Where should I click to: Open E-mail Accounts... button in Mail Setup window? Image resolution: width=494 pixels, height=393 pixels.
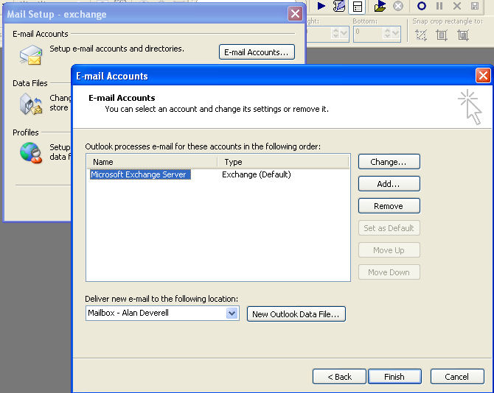257,52
